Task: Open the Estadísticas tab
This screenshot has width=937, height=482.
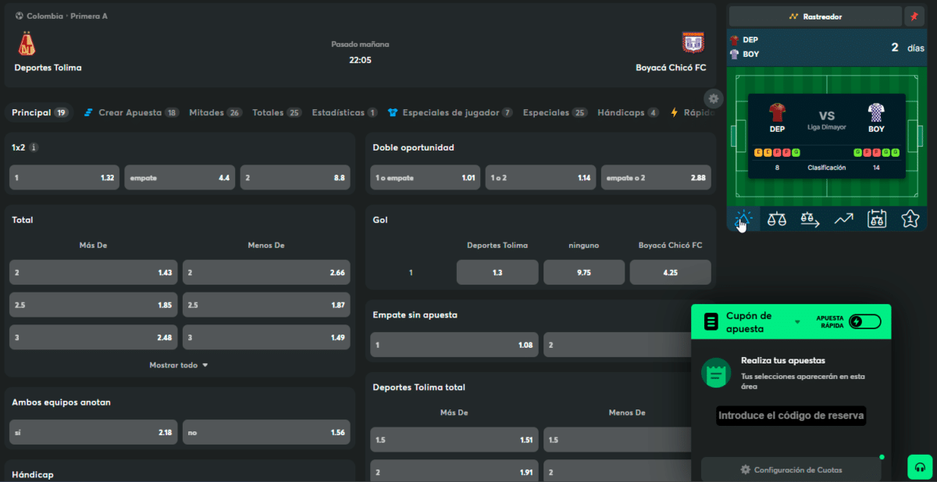Action: [x=344, y=112]
